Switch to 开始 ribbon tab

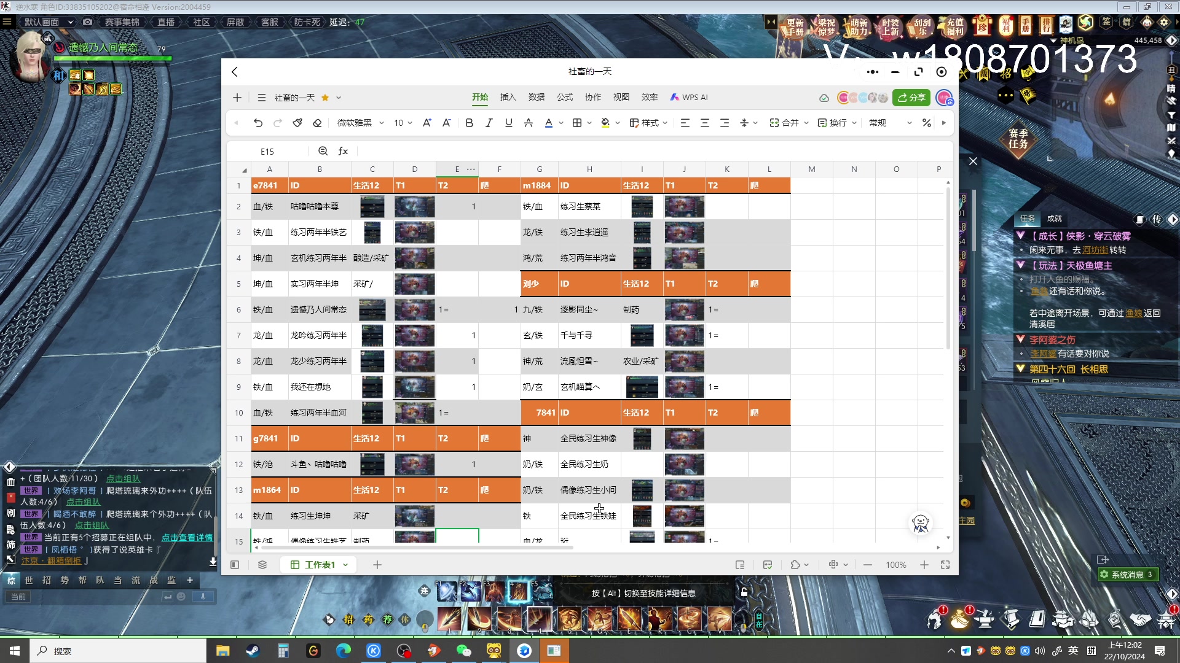click(480, 97)
